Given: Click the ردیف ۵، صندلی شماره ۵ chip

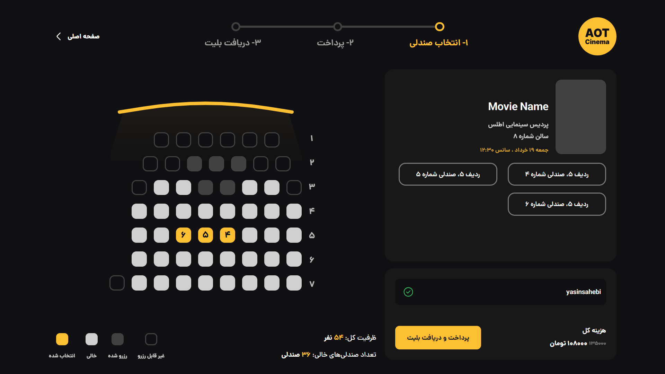Looking at the screenshot, I should pyautogui.click(x=448, y=174).
